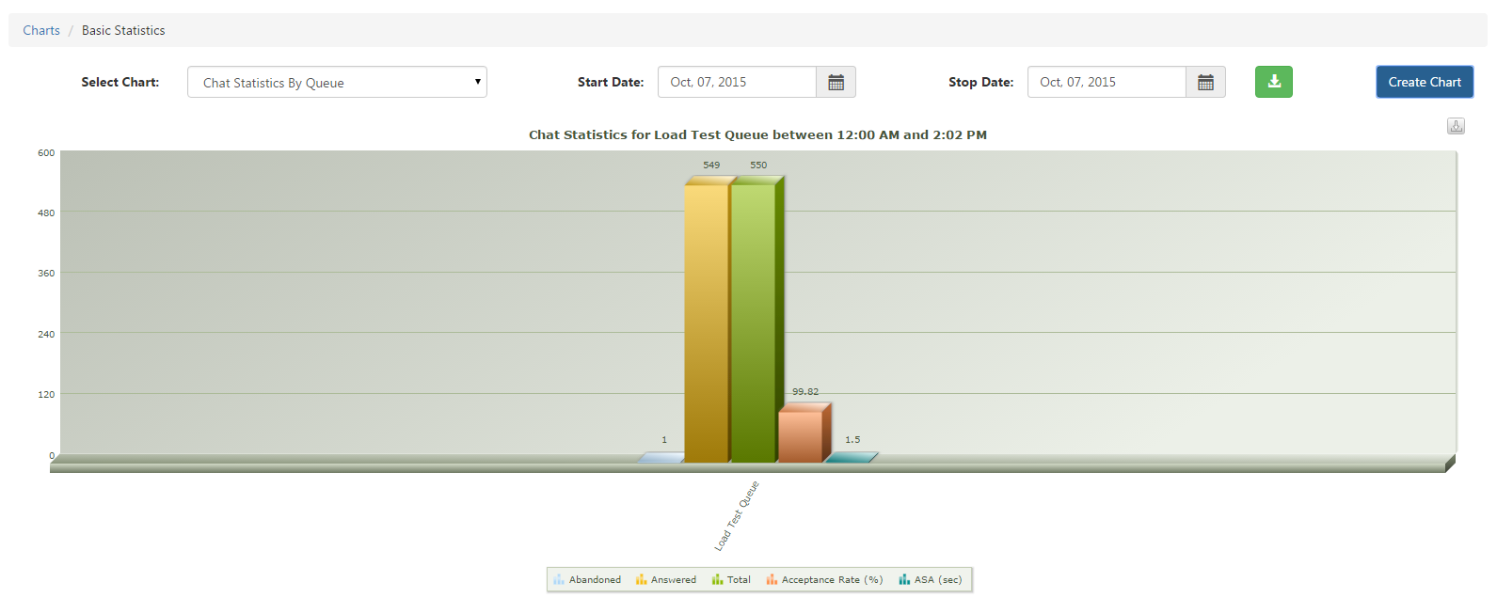Click the Start Date input field
This screenshot has height=614, width=1497.
[x=737, y=82]
